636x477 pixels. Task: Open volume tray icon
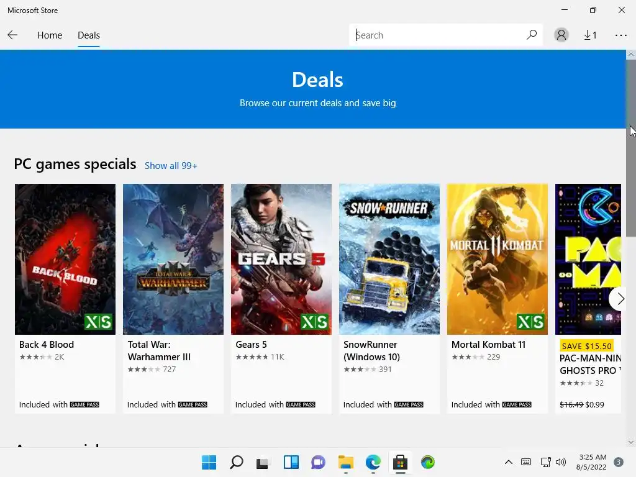(x=561, y=462)
